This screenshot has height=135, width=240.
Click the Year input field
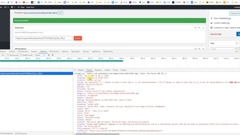tap(223, 49)
